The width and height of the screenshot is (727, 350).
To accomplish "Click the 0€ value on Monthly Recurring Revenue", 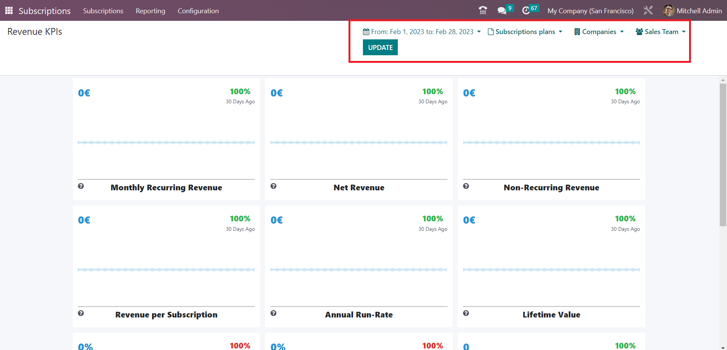I will [84, 93].
